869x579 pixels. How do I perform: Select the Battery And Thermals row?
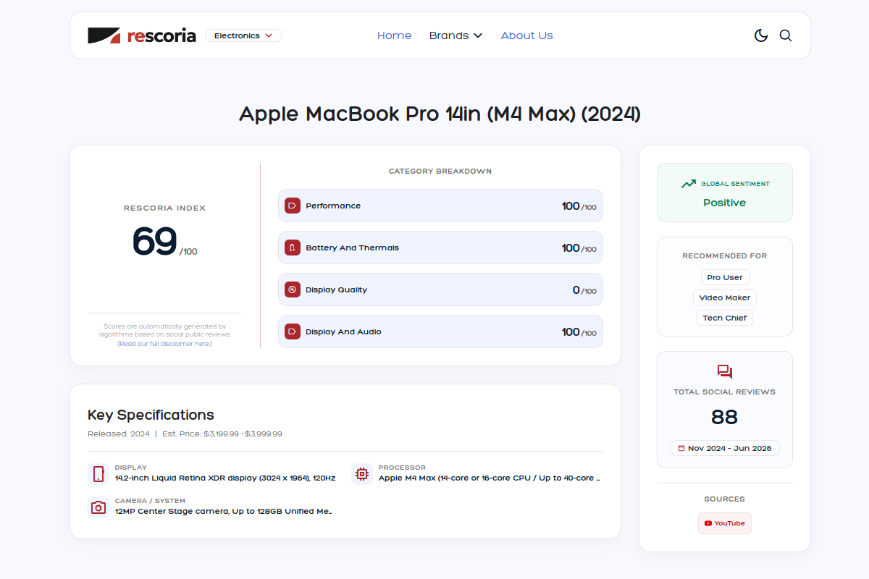(x=440, y=248)
